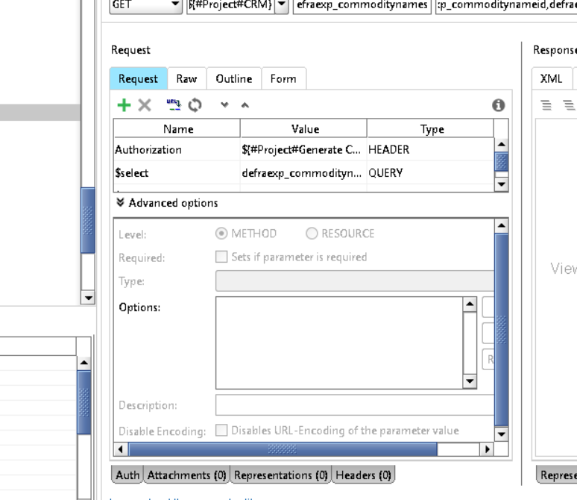
Task: Click the second alignment icon in the Response panel
Action: [569, 105]
